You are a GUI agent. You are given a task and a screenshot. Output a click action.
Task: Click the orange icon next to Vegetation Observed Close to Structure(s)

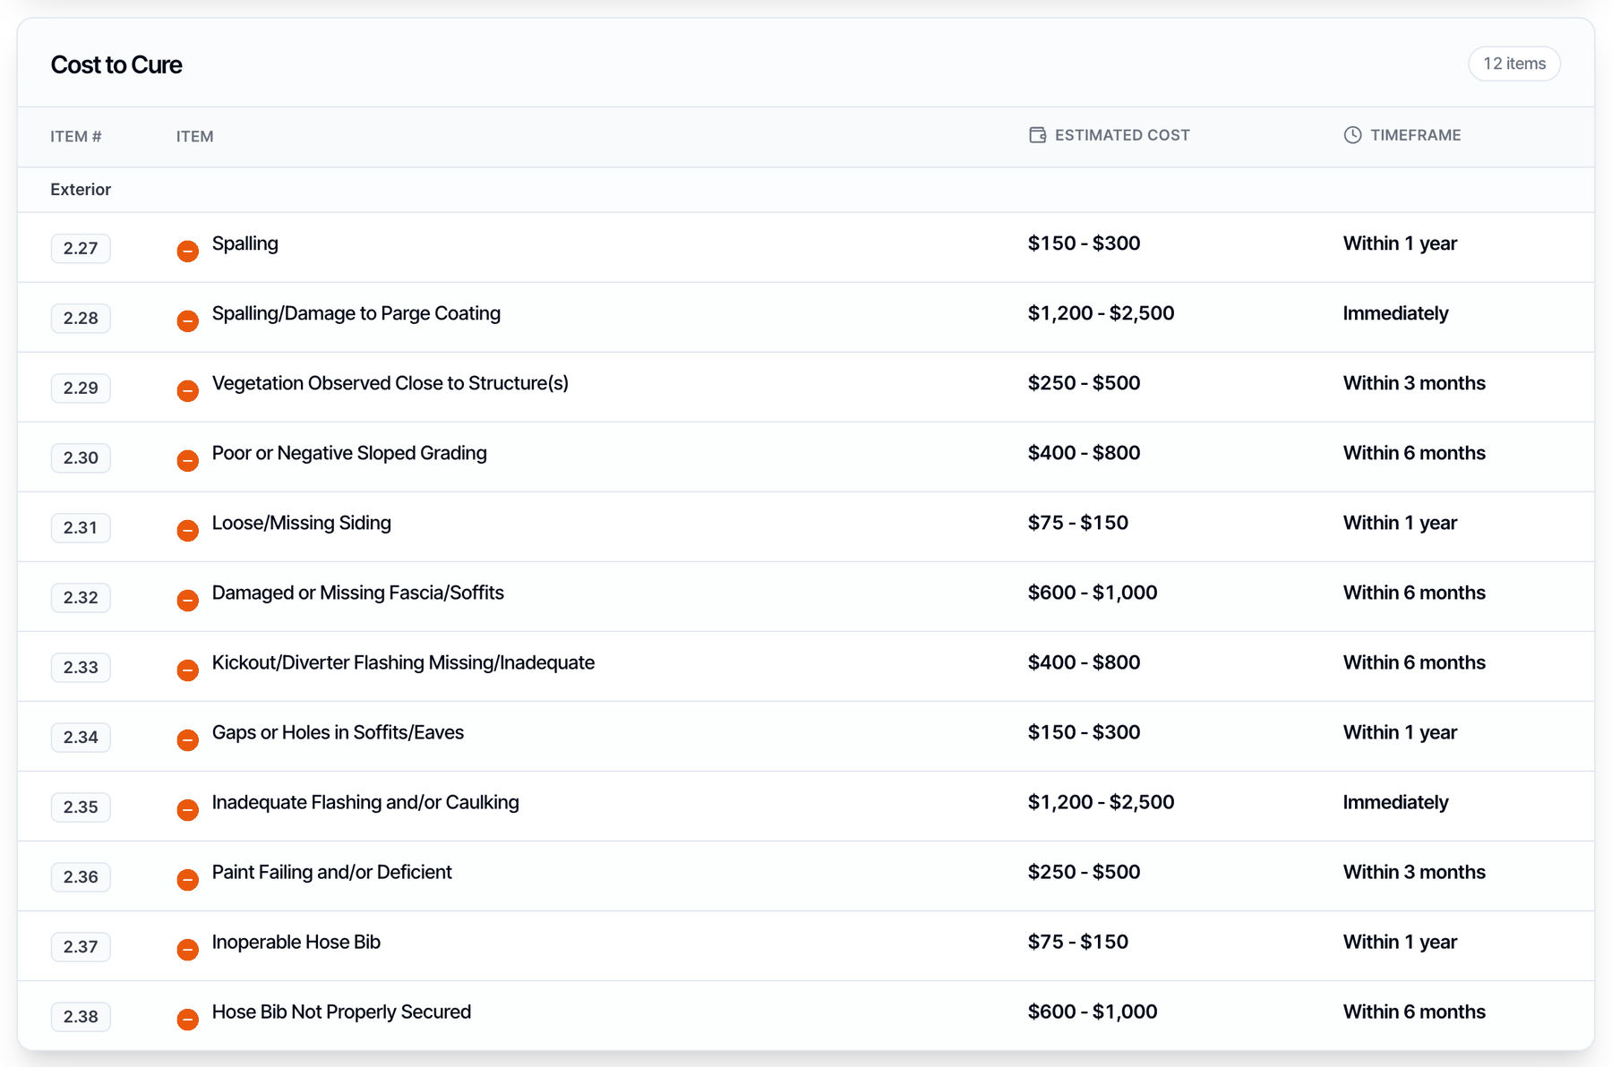tap(187, 390)
